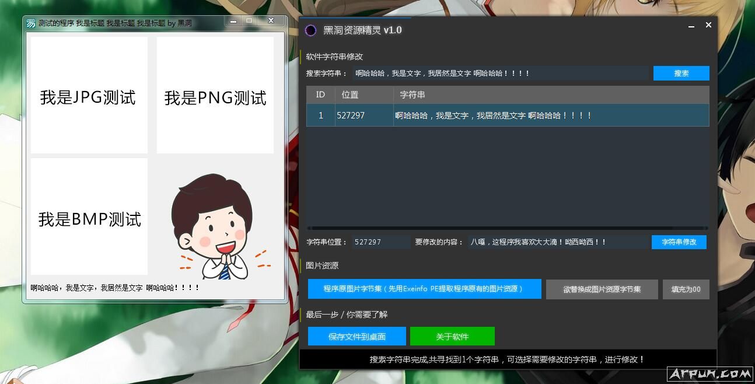This screenshot has width=755, height=384.
Task: Click the black hole logo icon on title bar
Action: tap(310, 30)
